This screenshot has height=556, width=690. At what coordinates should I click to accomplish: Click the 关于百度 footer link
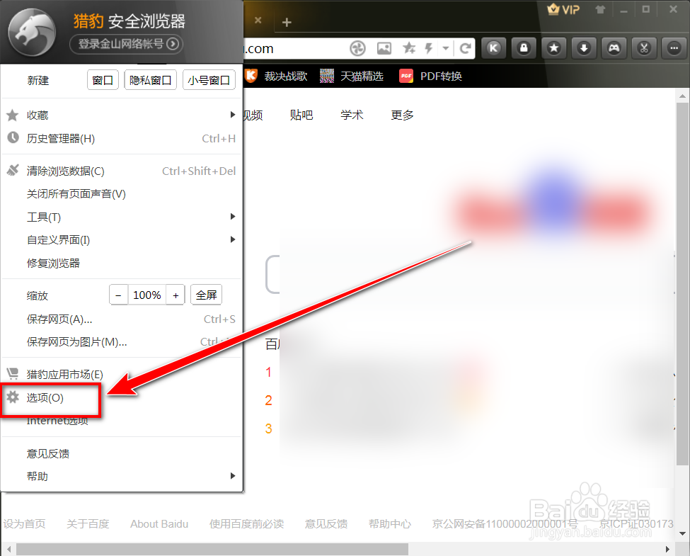pyautogui.click(x=88, y=523)
